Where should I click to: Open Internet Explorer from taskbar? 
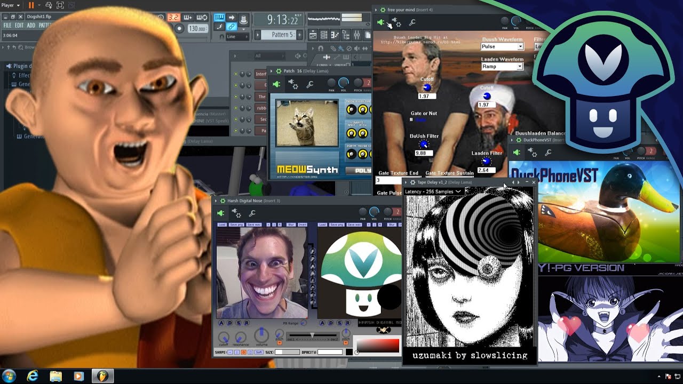pyautogui.click(x=33, y=376)
